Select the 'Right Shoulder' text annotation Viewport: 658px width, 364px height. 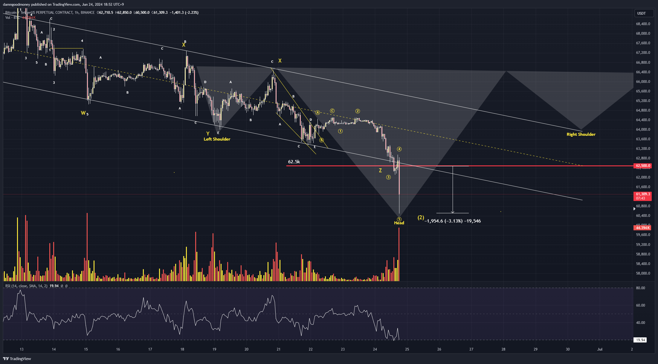pos(581,135)
